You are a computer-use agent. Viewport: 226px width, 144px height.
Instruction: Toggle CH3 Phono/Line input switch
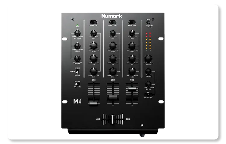pyautogui.click(x=132, y=22)
